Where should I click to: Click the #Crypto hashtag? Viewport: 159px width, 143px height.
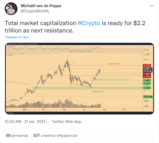[89, 23]
